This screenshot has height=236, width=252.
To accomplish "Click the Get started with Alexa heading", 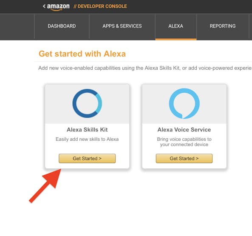I will tap(82, 54).
